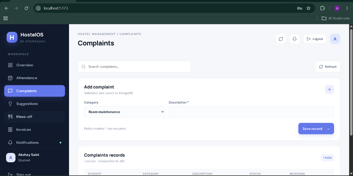The image size is (353, 176).
Task: Click the magnifier icon in search box
Action: [83, 67]
